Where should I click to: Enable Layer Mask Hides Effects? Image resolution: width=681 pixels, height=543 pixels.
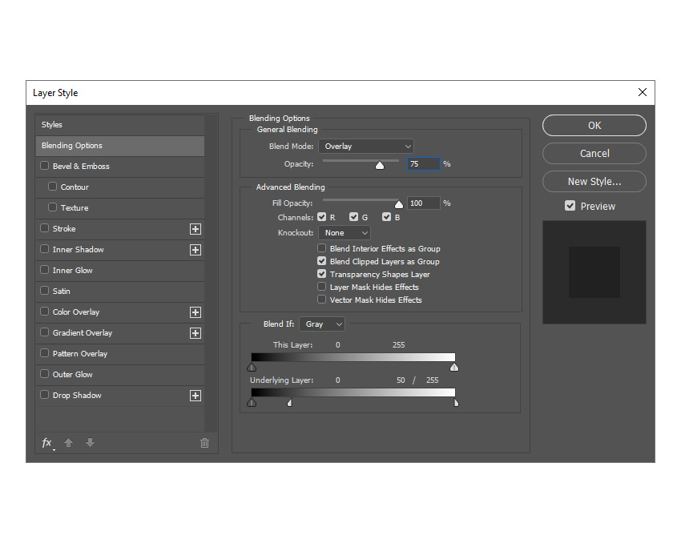(x=321, y=287)
